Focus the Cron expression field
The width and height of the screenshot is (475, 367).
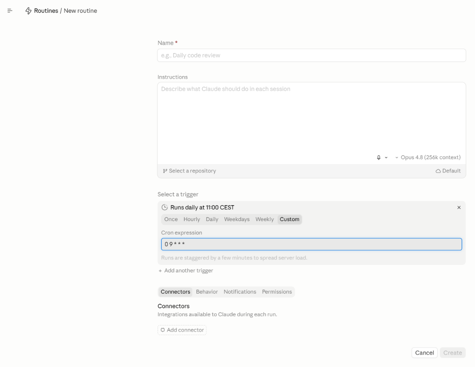[x=311, y=244]
